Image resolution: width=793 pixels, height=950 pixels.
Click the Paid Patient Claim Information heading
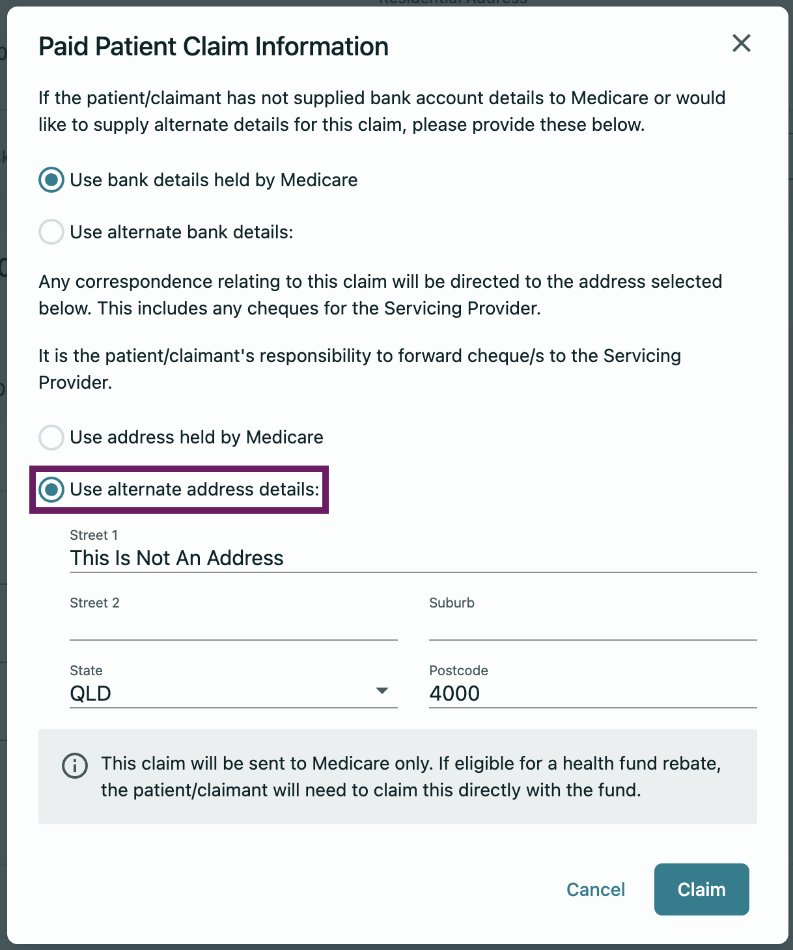214,47
